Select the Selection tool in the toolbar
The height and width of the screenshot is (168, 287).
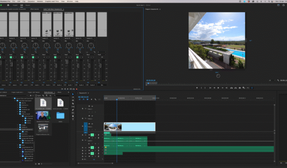(73, 94)
